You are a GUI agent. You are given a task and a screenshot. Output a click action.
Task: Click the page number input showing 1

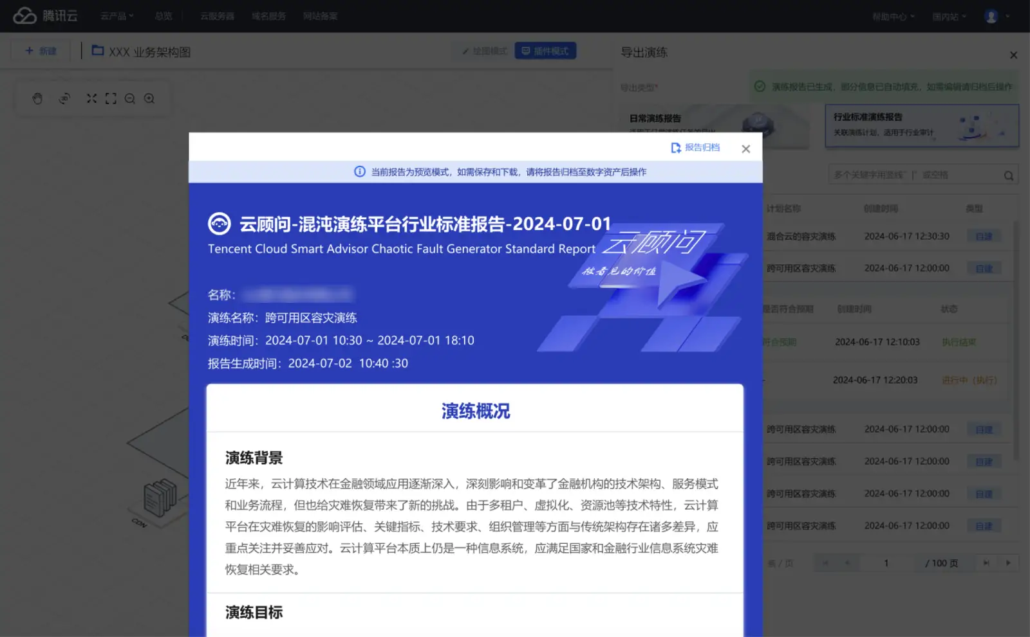[x=886, y=563]
